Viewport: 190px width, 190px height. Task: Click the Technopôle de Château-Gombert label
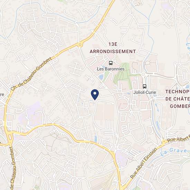178,99
